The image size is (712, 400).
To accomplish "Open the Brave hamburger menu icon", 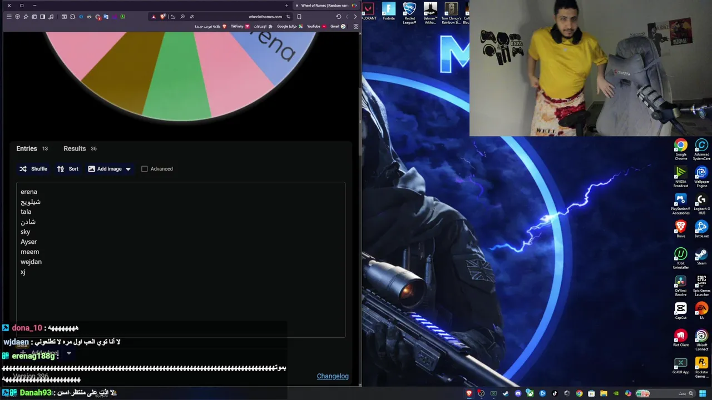I will click(x=9, y=17).
